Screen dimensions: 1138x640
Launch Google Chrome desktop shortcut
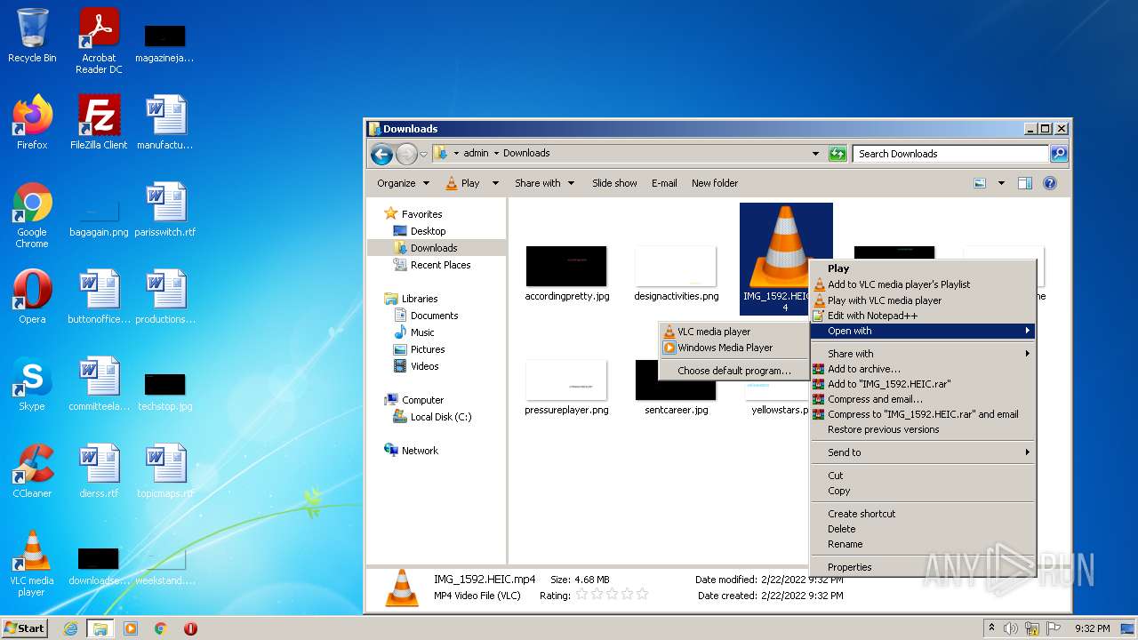[32, 215]
